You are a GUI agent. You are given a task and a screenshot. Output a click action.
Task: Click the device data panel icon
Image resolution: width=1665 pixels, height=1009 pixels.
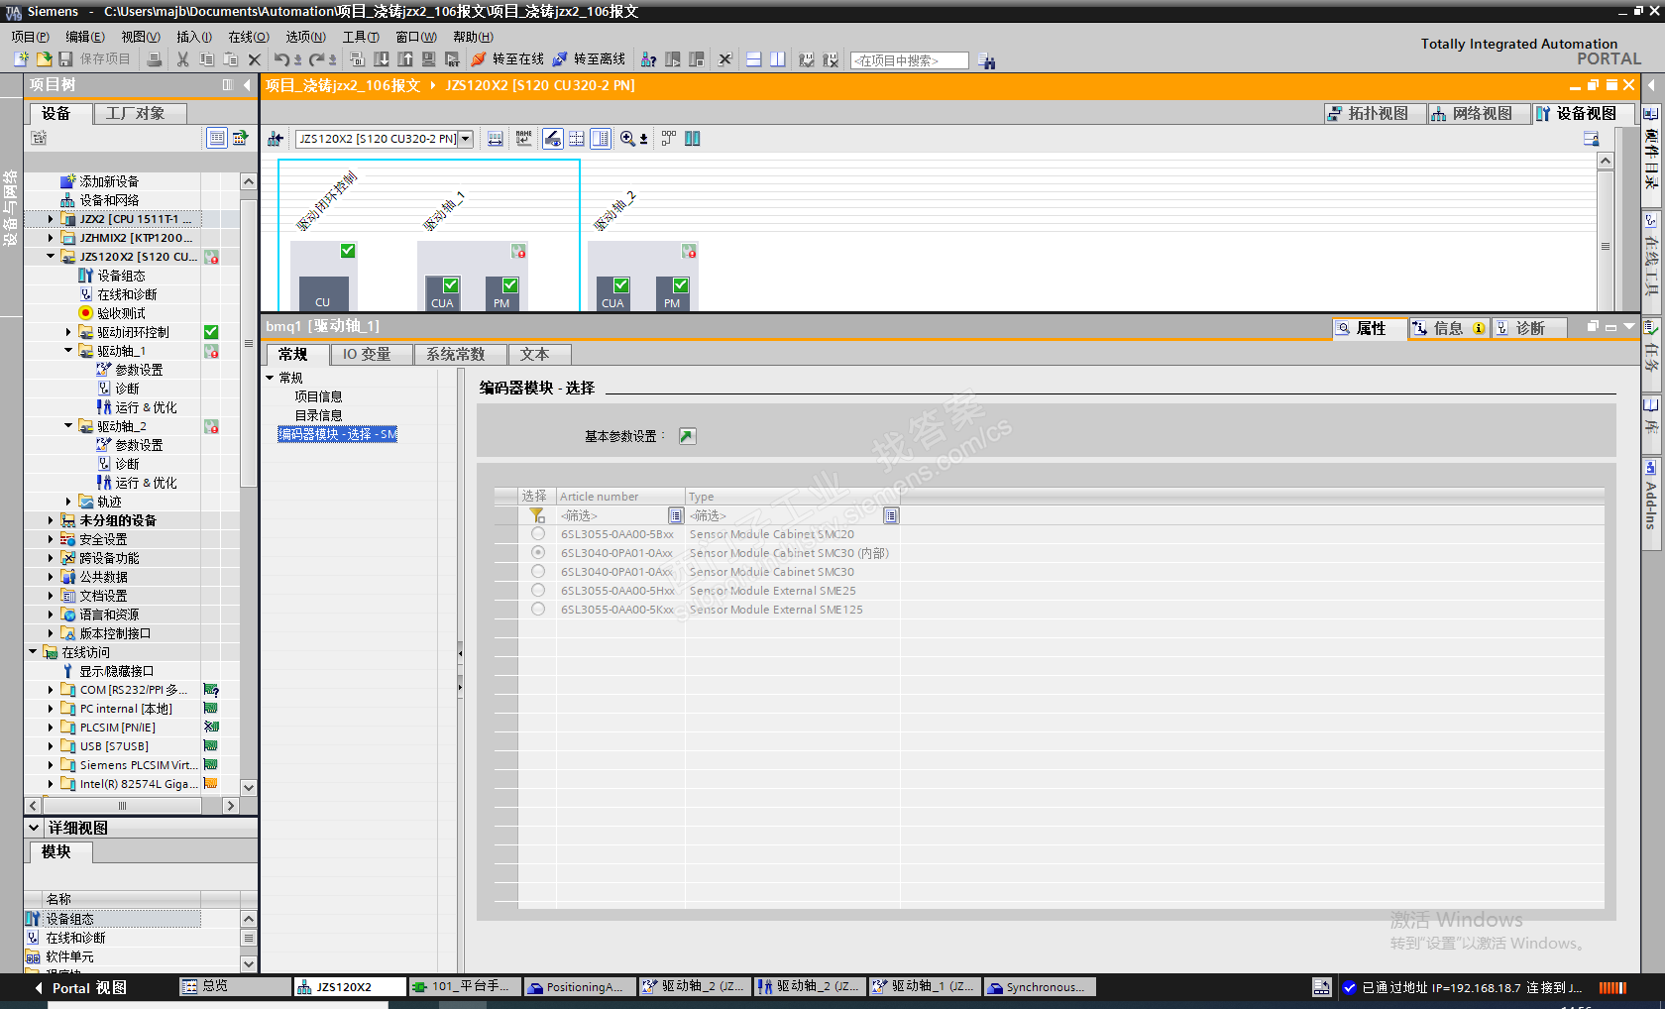pyautogui.click(x=1592, y=139)
